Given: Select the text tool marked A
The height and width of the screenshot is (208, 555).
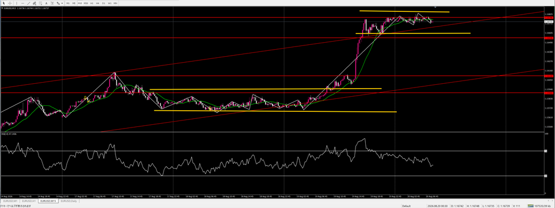Looking at the screenshot, I should pos(47,3).
